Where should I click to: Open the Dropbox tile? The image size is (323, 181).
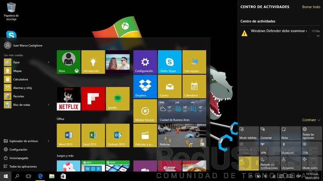click(x=145, y=86)
